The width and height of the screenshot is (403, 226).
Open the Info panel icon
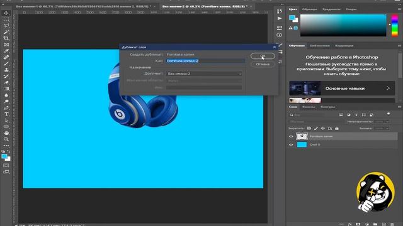(x=280, y=35)
